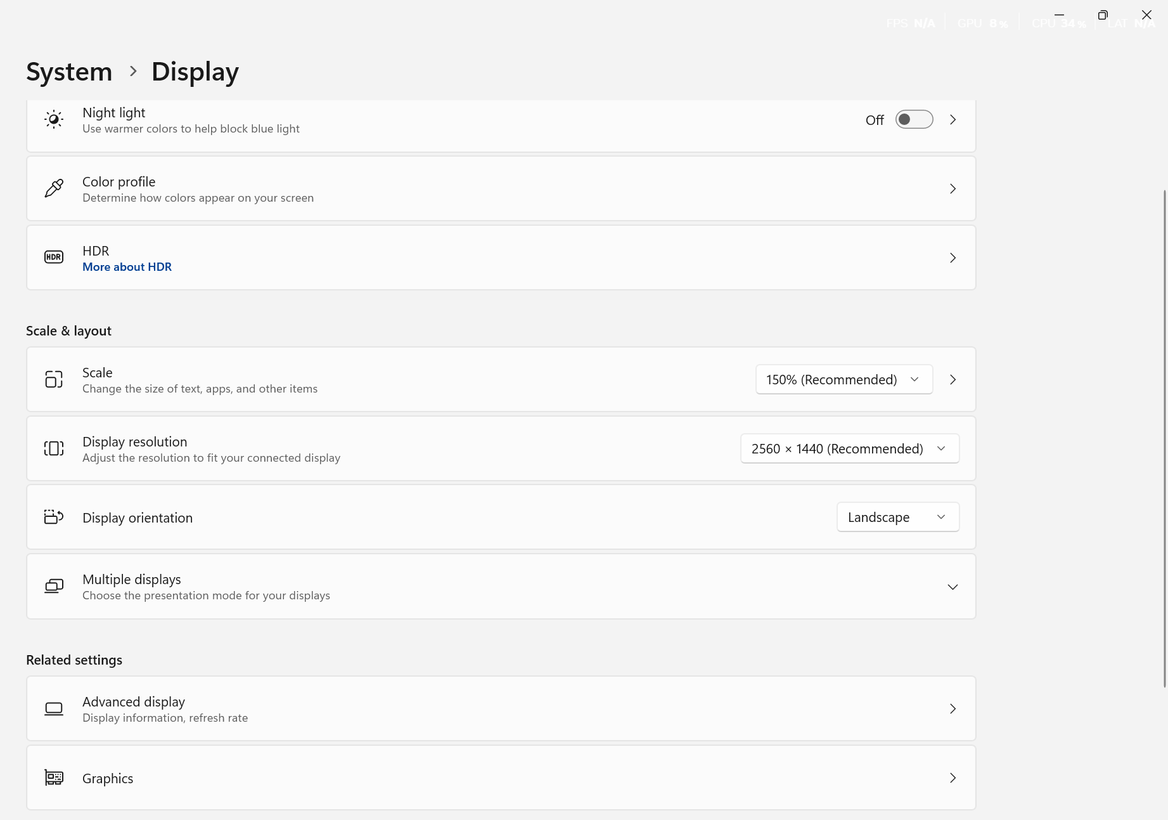
Task: Open Night light settings chevron
Action: click(x=953, y=119)
